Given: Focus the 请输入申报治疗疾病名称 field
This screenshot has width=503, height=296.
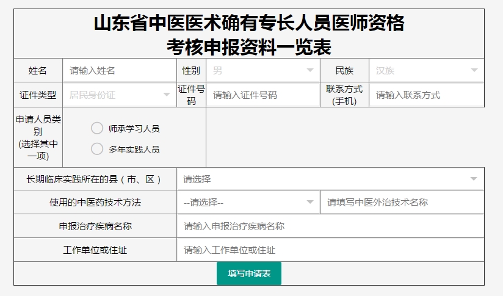Looking at the screenshot, I should click(330, 226).
